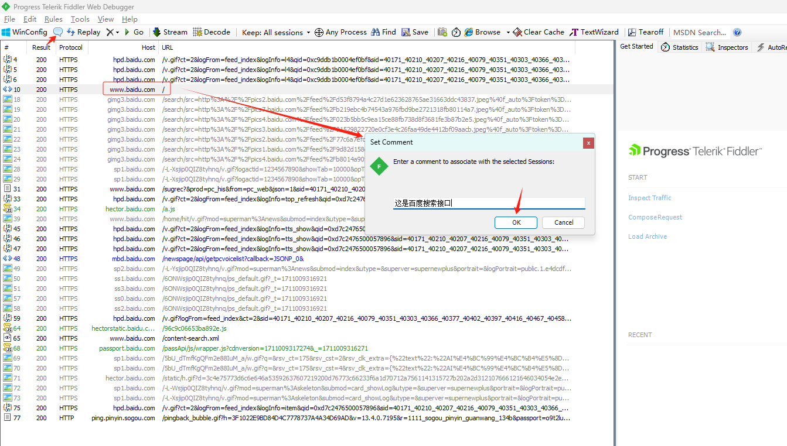Viewport: 787px width, 446px height.
Task: Click OK in the Set Comment dialog
Action: (x=516, y=222)
